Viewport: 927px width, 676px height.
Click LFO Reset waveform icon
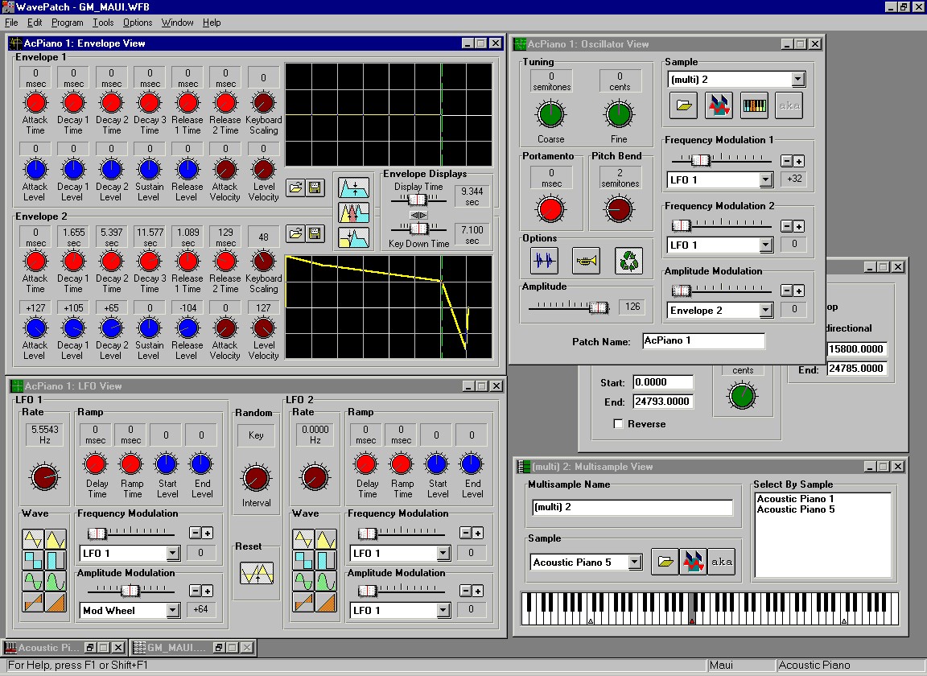tap(257, 572)
